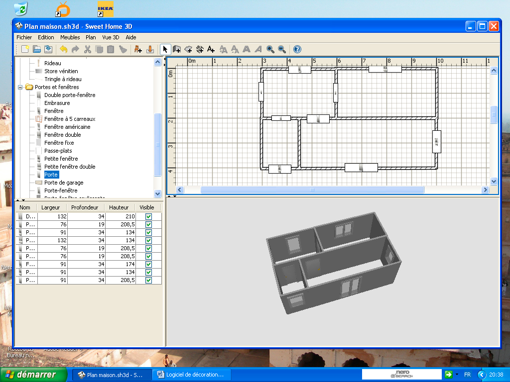
Task: Uncheck Visible for row 132, 34, 134
Action: (148, 240)
